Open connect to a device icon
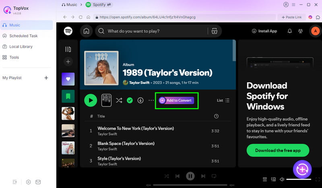The width and height of the screenshot is (322, 188). tap(274, 180)
